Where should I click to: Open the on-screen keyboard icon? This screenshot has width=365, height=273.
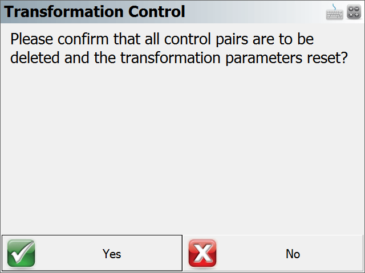point(334,12)
